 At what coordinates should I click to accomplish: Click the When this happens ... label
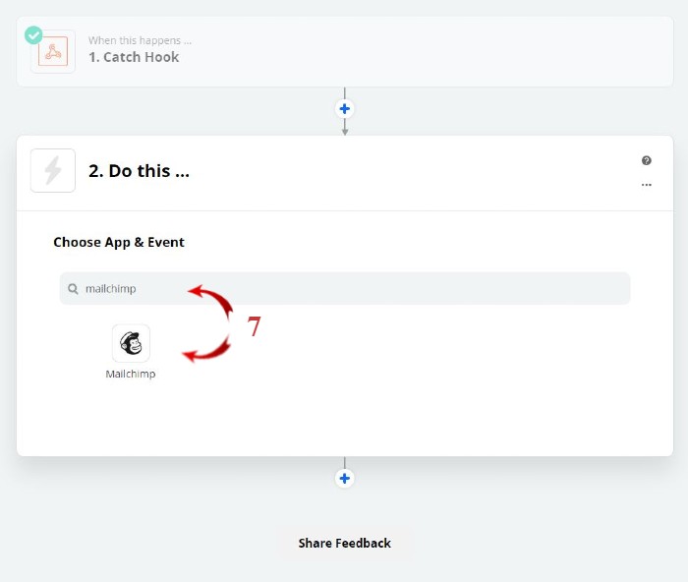tap(140, 40)
